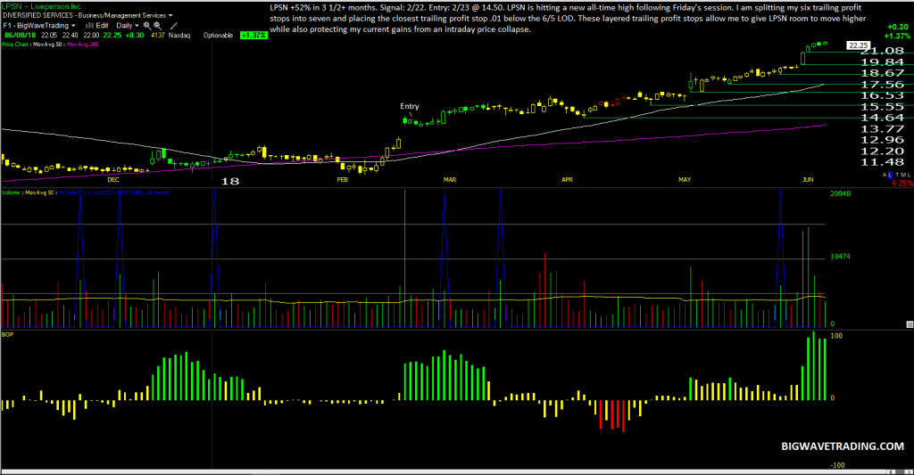Click the bar chart icon beside Edit
914x475 pixels.
click(x=89, y=26)
